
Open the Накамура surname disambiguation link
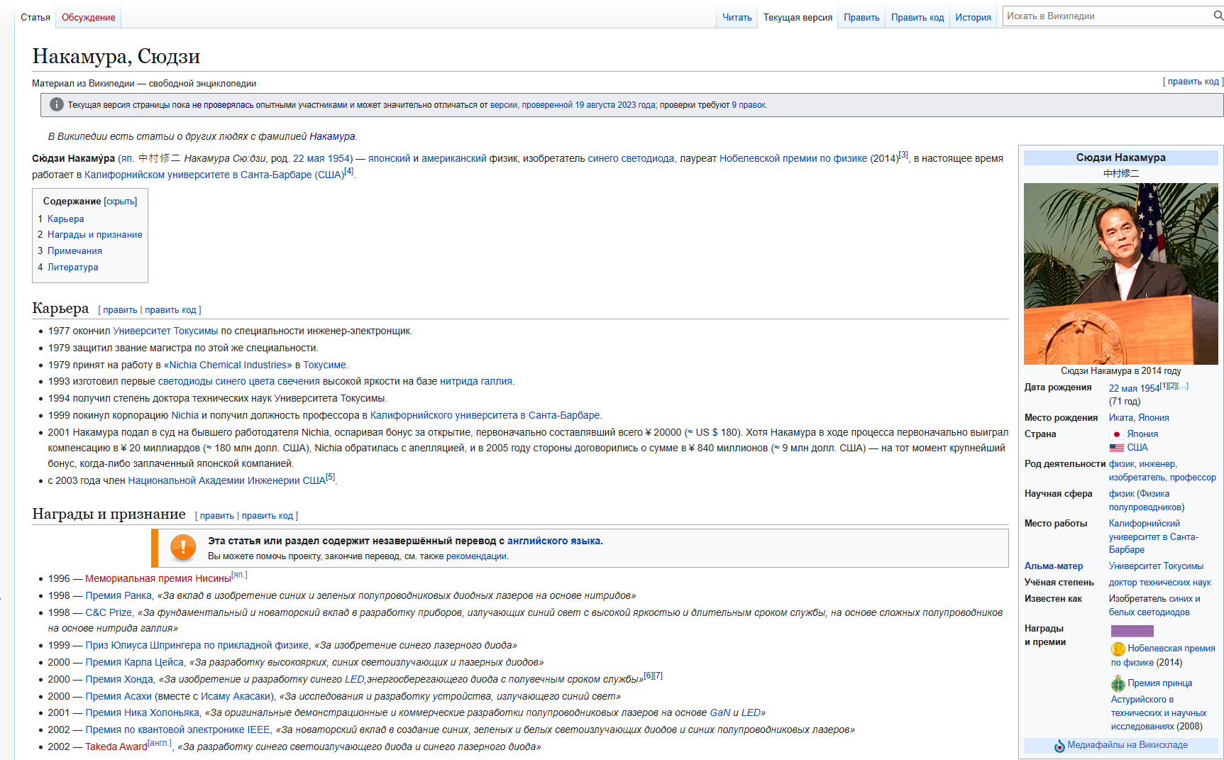point(332,137)
